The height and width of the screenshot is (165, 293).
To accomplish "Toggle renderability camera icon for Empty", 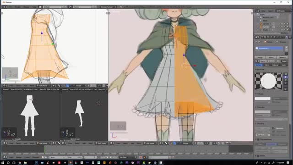I will [x=288, y=30].
